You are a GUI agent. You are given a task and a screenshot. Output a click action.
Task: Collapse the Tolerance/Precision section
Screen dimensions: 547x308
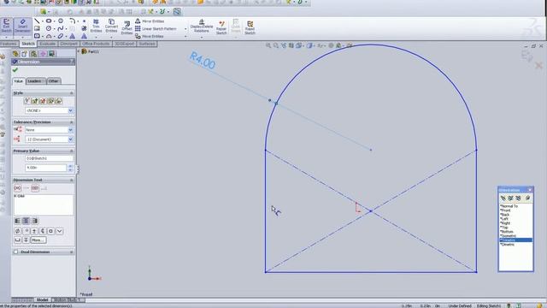tap(72, 122)
